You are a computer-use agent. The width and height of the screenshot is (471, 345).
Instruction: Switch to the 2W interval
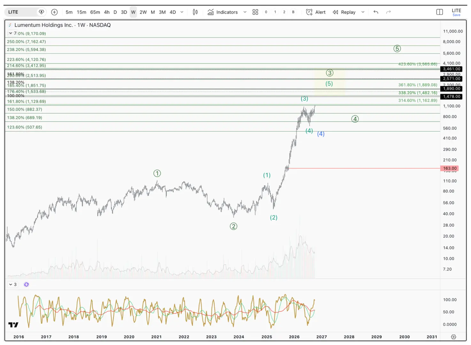[143, 12]
